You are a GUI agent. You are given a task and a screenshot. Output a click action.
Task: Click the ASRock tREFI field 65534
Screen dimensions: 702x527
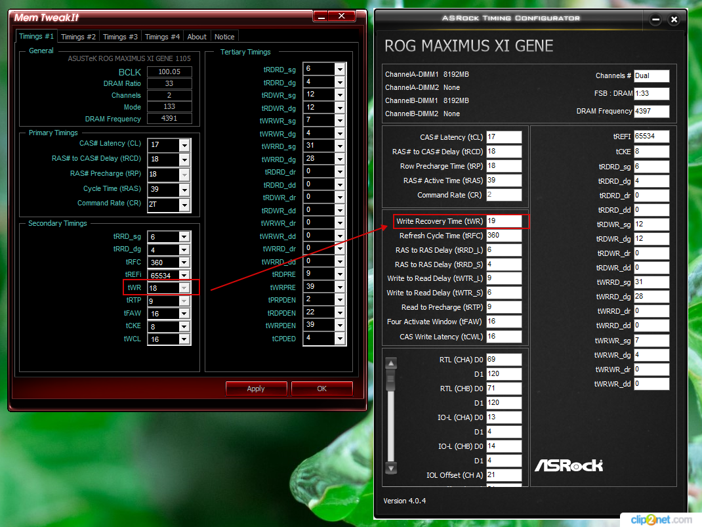[x=651, y=136]
